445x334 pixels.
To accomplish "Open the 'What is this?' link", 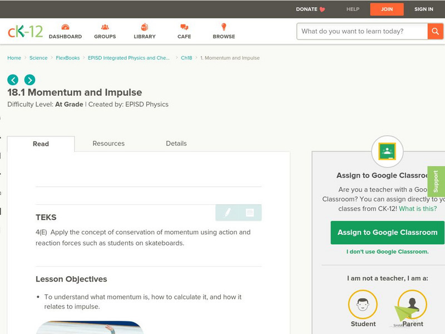I will coord(418,209).
